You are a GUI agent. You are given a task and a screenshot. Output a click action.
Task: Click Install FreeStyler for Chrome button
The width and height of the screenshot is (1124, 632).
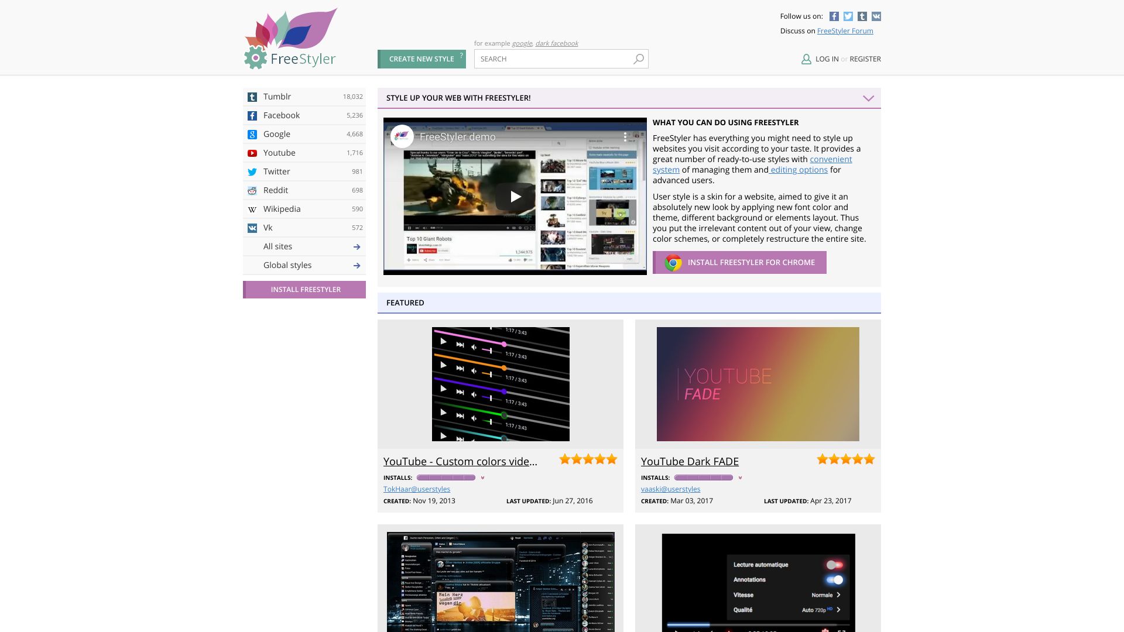(x=739, y=263)
